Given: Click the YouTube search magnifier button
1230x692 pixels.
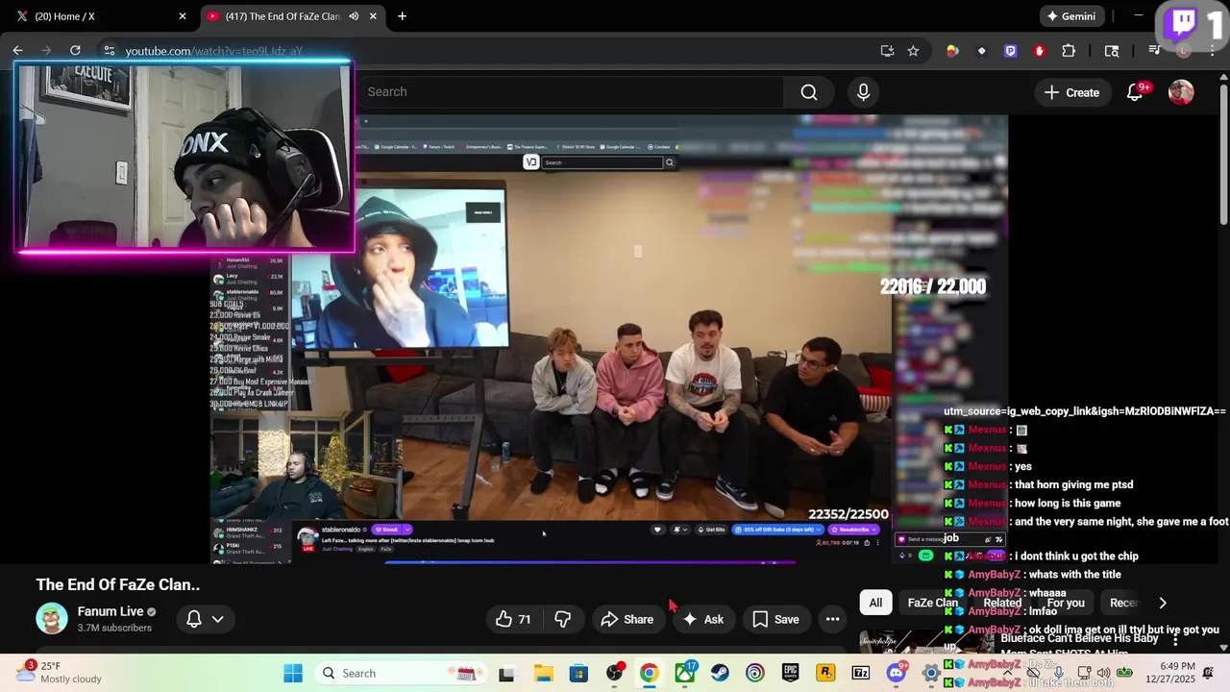Looking at the screenshot, I should 809,92.
